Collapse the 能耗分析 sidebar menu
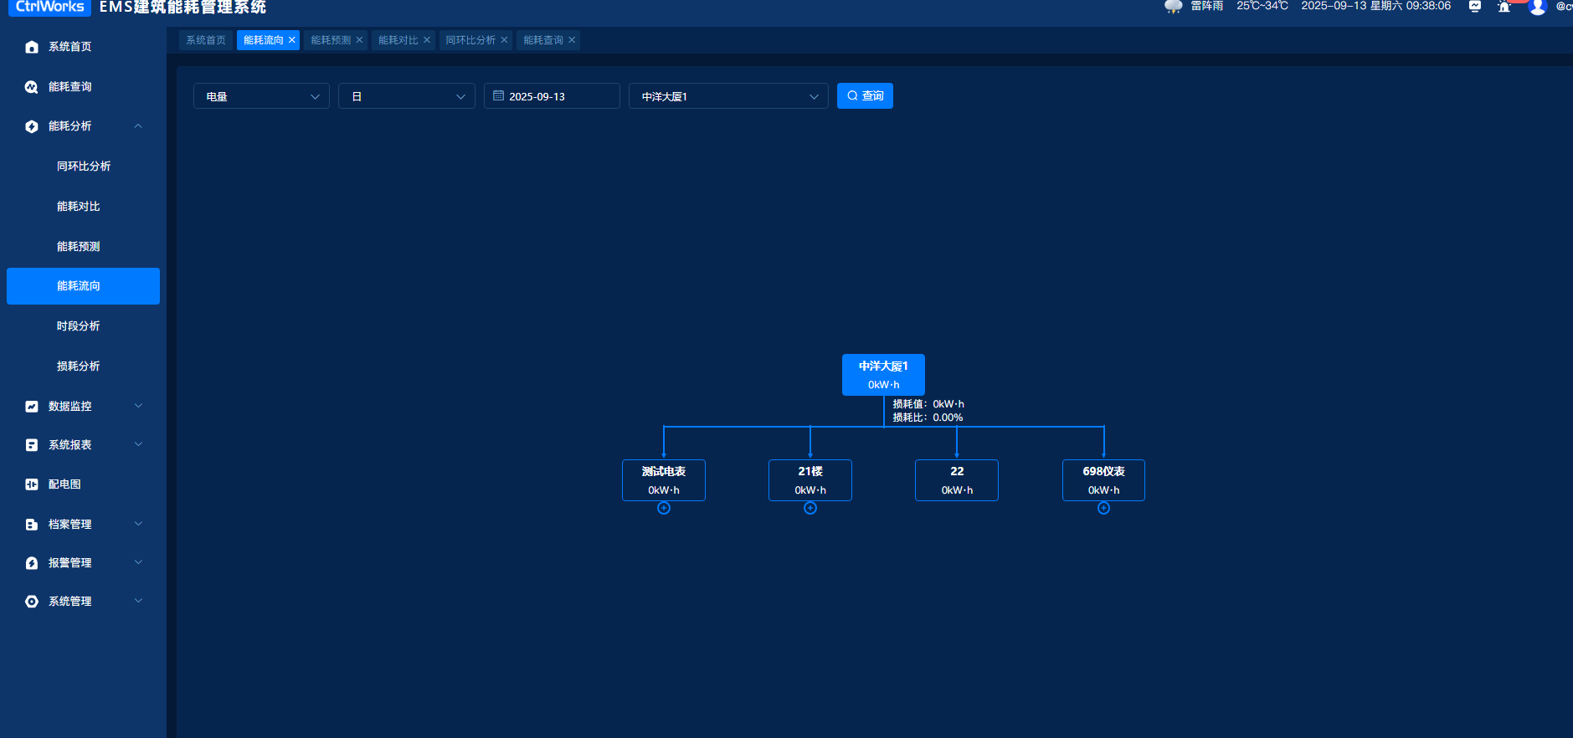1573x738 pixels. [138, 126]
